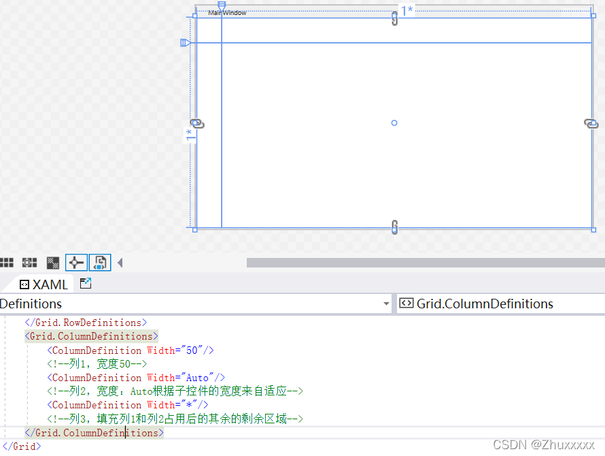Toggle the left chain anchor on the grid
Viewport: 605px width, 456px height.
197,123
